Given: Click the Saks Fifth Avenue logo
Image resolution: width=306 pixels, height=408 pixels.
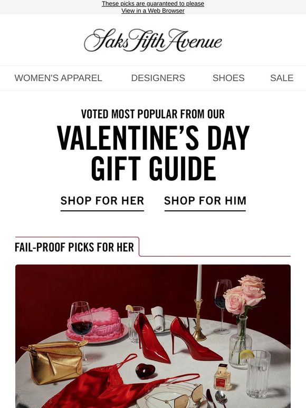Looking at the screenshot, I should click(153, 41).
